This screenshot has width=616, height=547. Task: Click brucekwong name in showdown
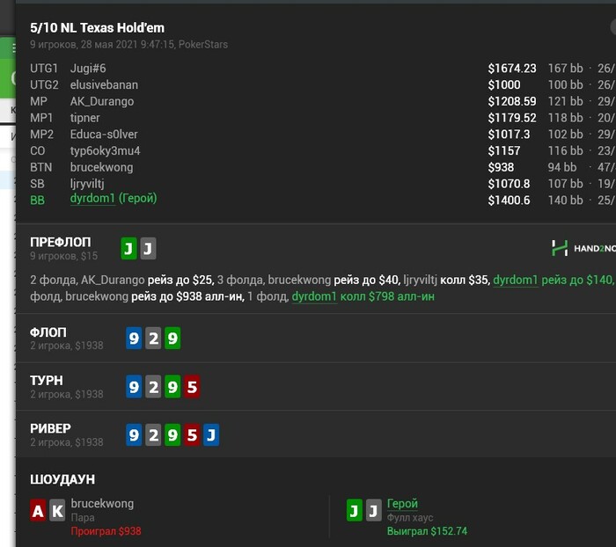[x=102, y=503]
